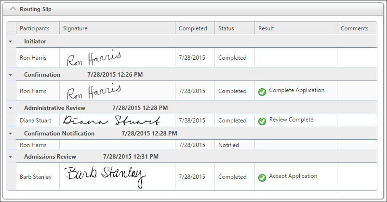Click green check beside Review Complete
The height and width of the screenshot is (202, 387).
(x=262, y=121)
